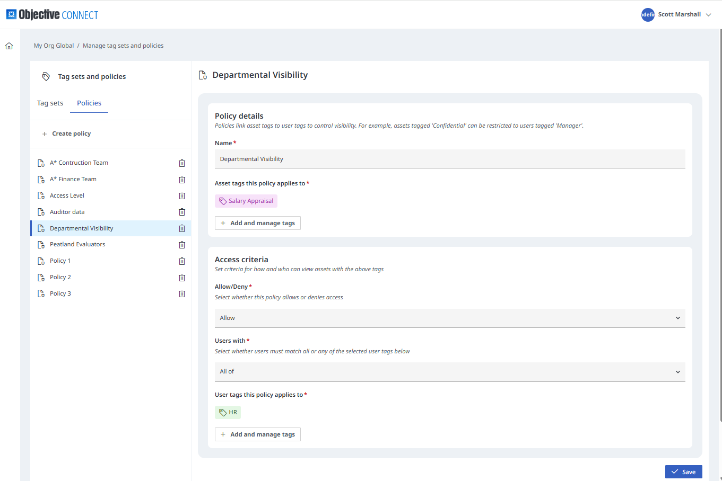Save the policy changes
Screen dimensions: 722x481
point(683,472)
